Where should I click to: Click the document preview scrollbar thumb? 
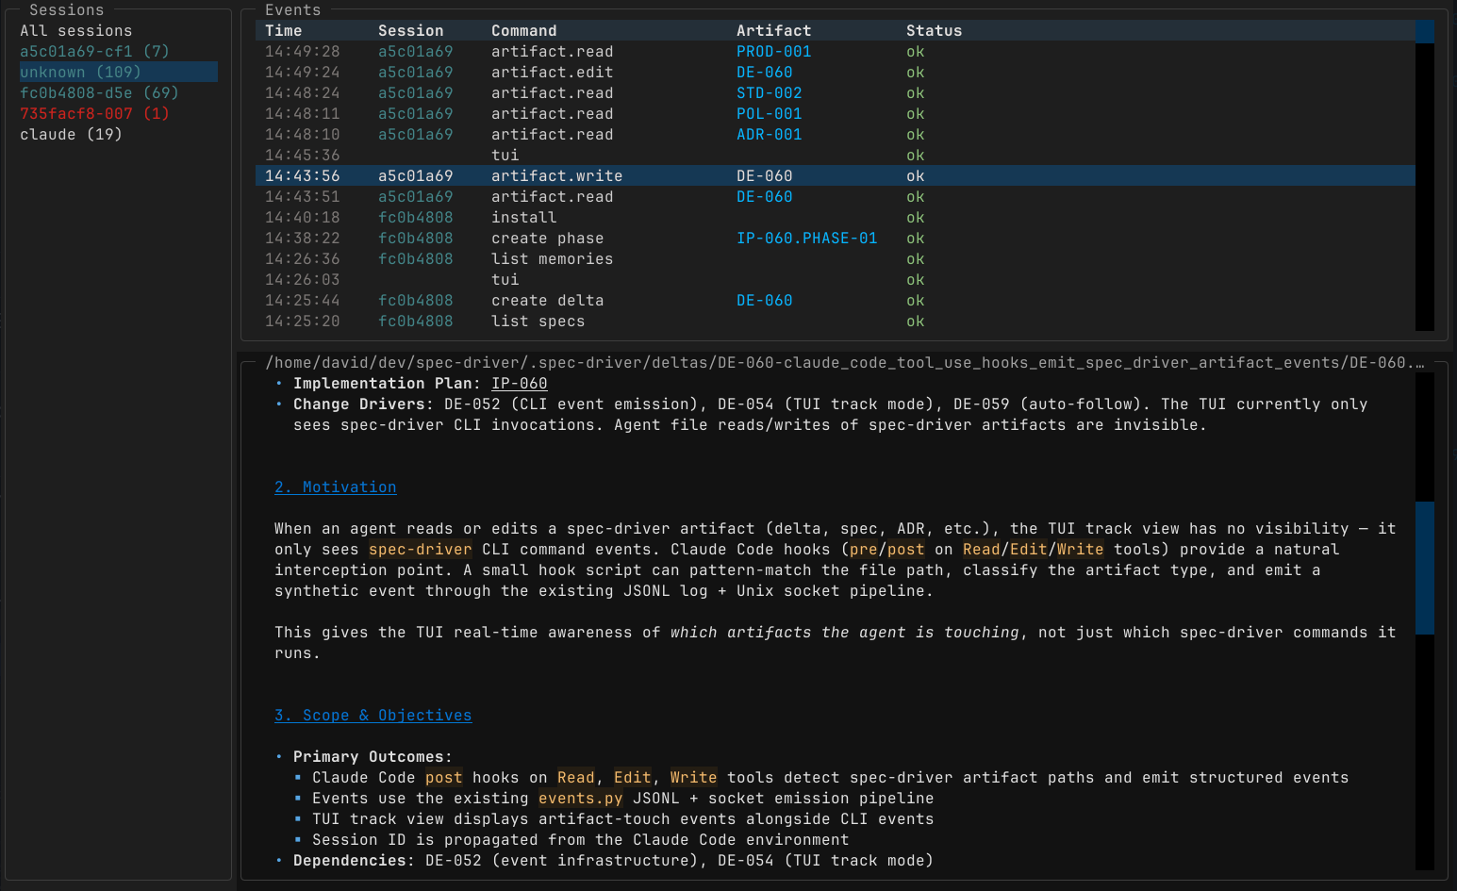[1424, 568]
